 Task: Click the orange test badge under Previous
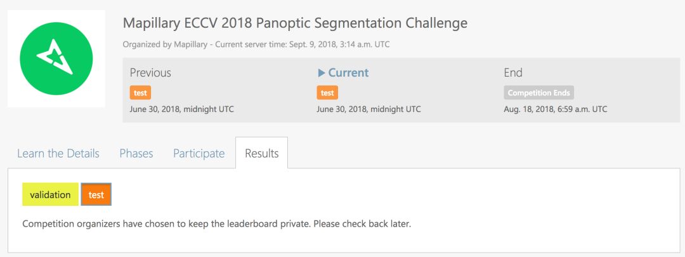140,92
